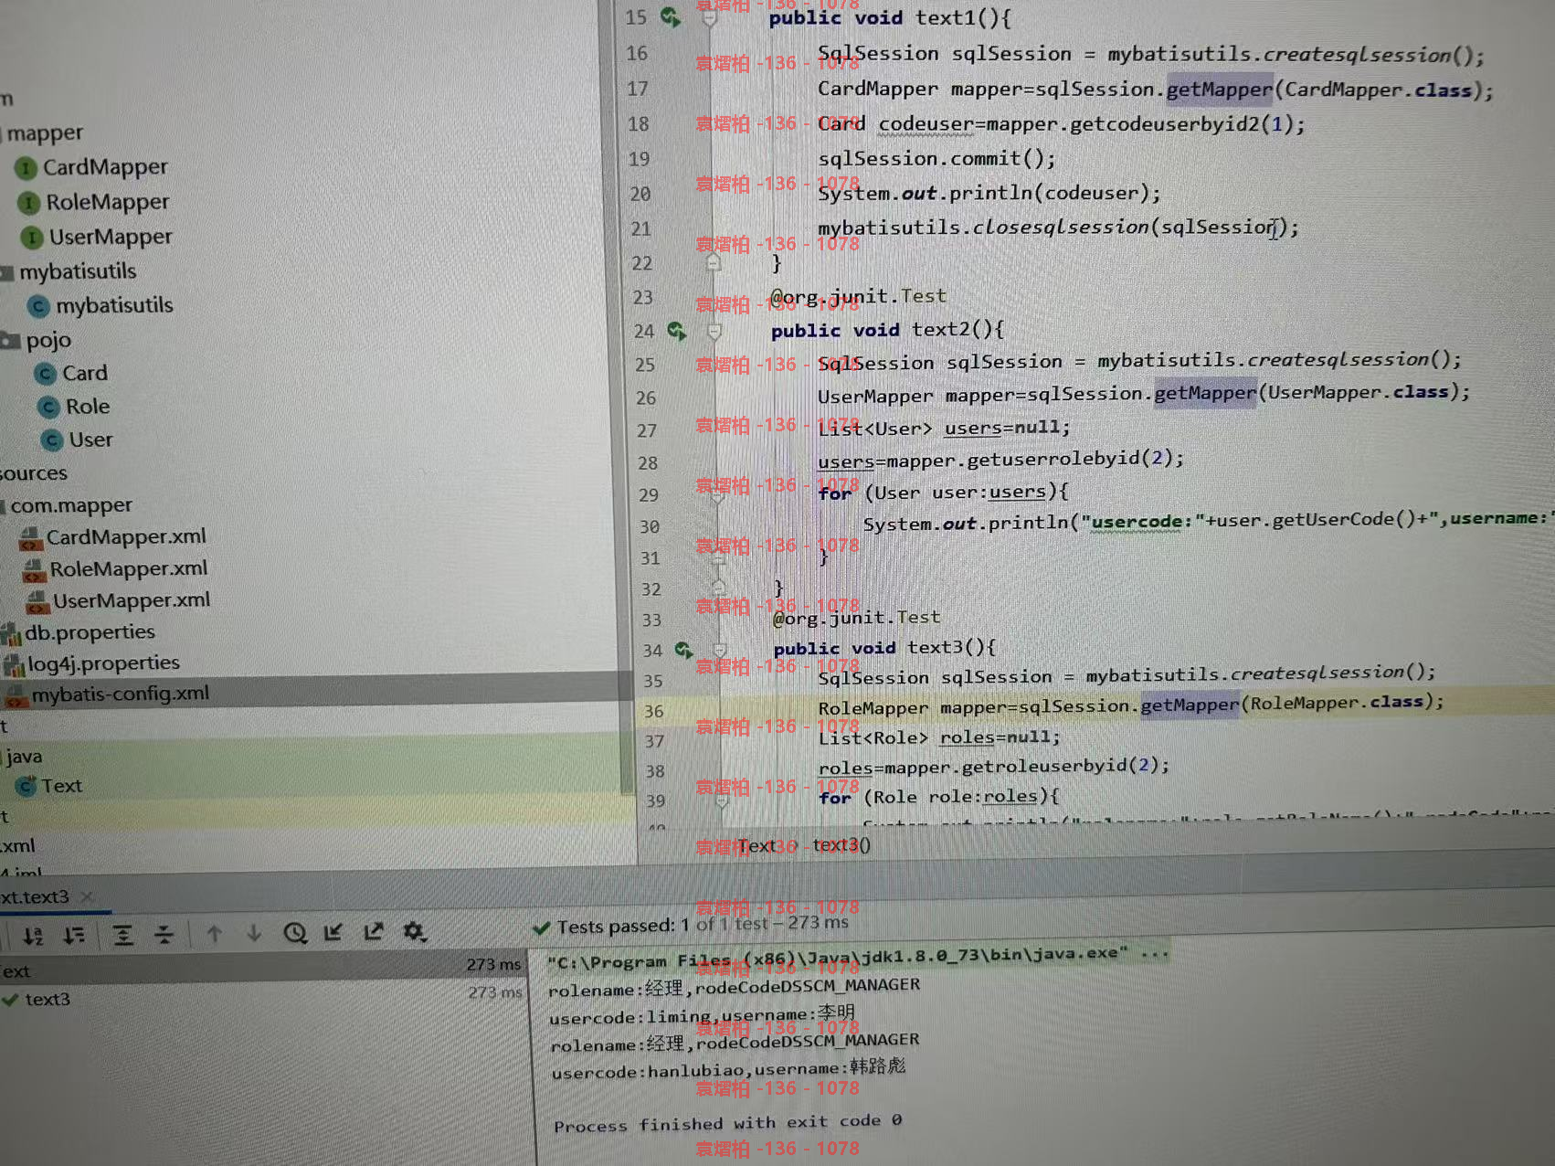Open the Card class in pojo
This screenshot has width=1555, height=1166.
tap(84, 373)
